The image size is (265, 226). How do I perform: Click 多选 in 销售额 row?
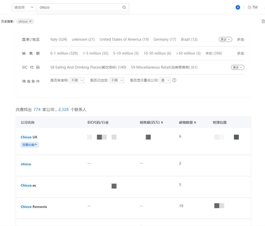click(240, 53)
